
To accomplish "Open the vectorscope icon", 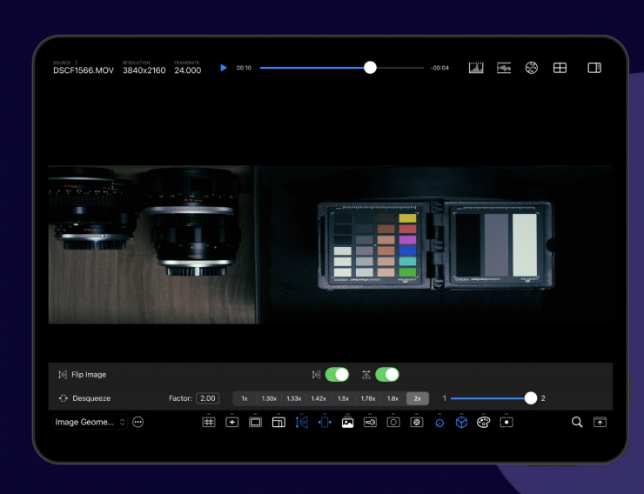I will click(x=531, y=68).
